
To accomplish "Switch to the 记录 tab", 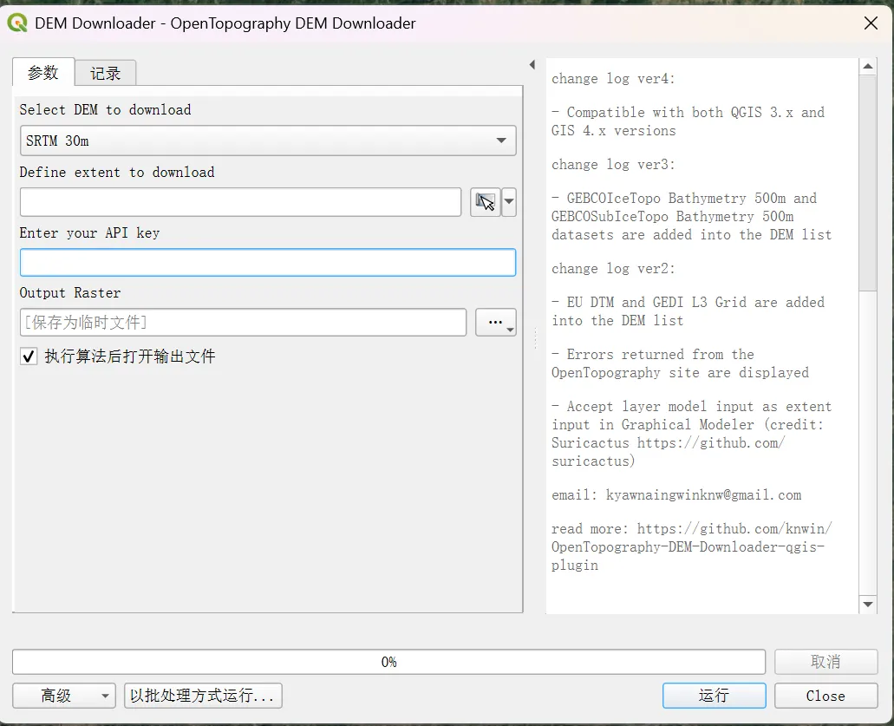I will (106, 73).
